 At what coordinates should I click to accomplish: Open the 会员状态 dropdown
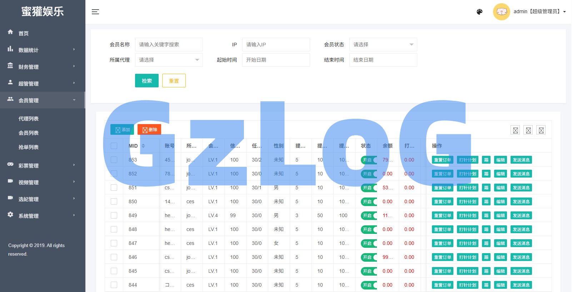pyautogui.click(x=383, y=45)
